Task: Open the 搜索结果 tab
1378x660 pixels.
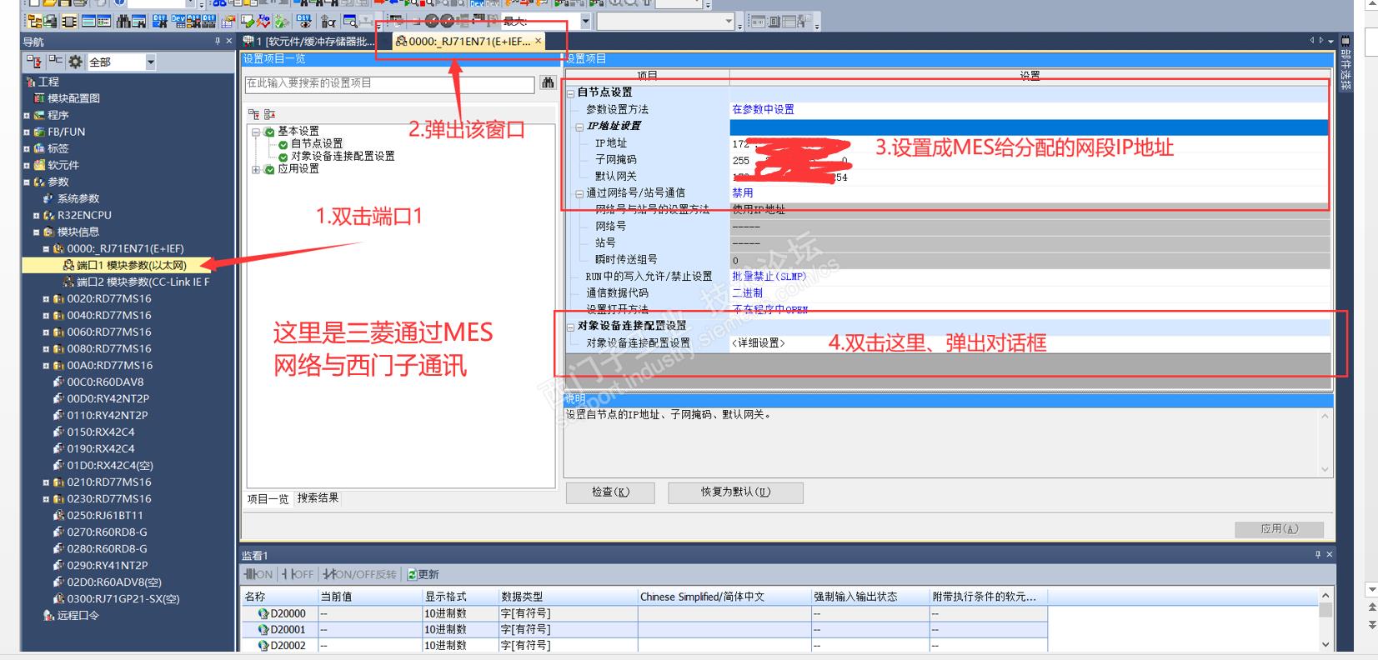Action: coord(318,497)
